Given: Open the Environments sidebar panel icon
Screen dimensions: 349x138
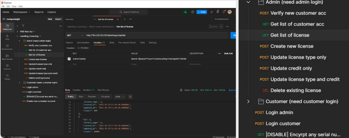Looking at the screenshot, I should point(7,47).
